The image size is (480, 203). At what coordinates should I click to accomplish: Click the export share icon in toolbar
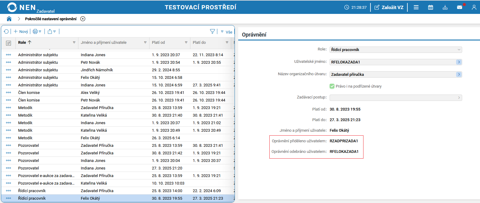(x=50, y=31)
